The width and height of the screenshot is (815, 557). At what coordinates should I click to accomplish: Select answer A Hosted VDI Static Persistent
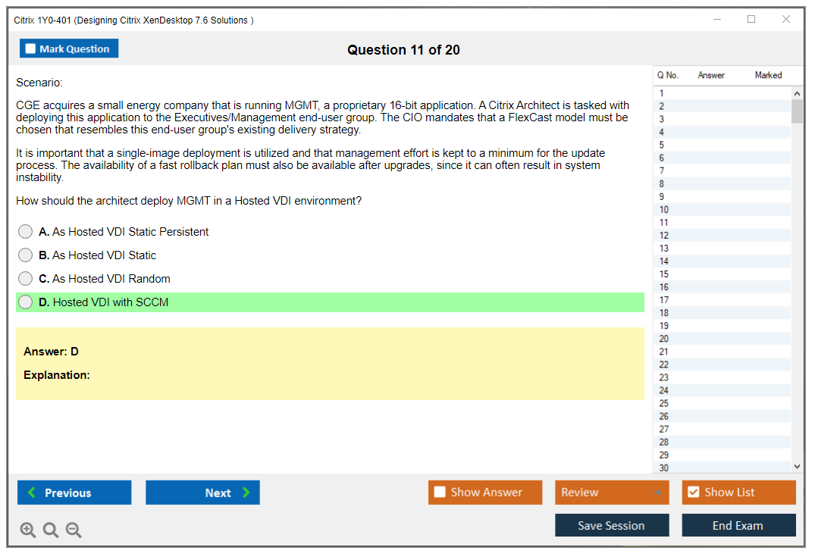click(x=26, y=232)
